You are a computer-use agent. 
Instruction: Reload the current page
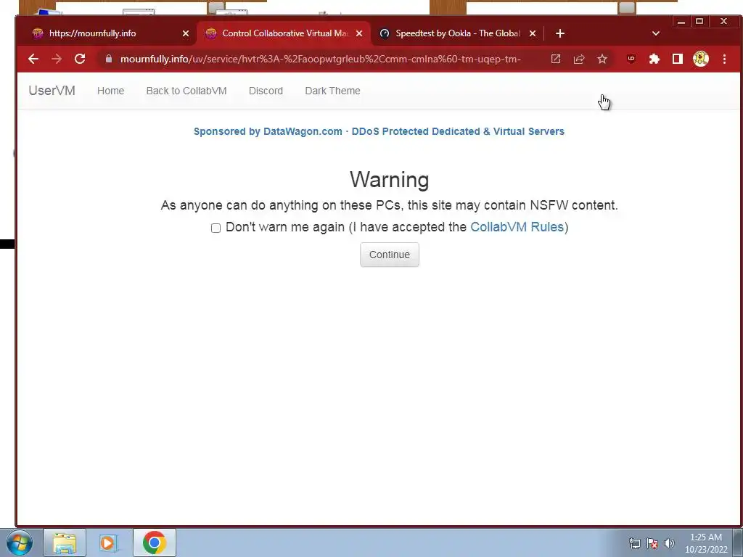tap(80, 59)
